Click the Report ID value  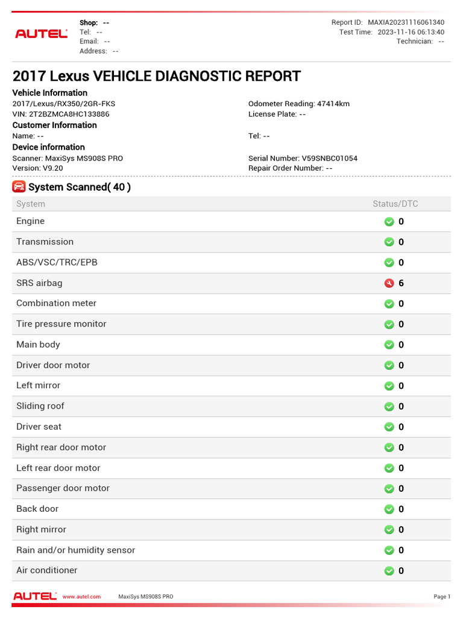pos(406,22)
